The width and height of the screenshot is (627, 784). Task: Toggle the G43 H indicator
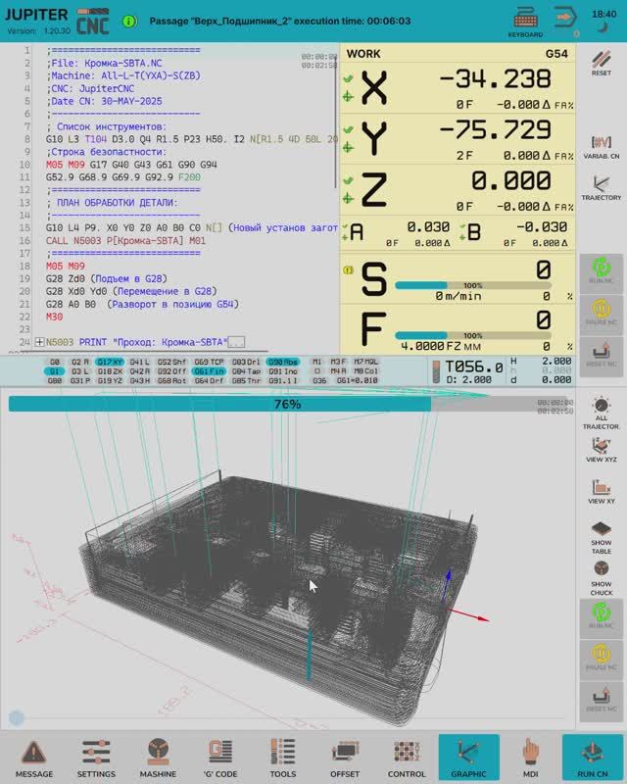pyautogui.click(x=139, y=380)
